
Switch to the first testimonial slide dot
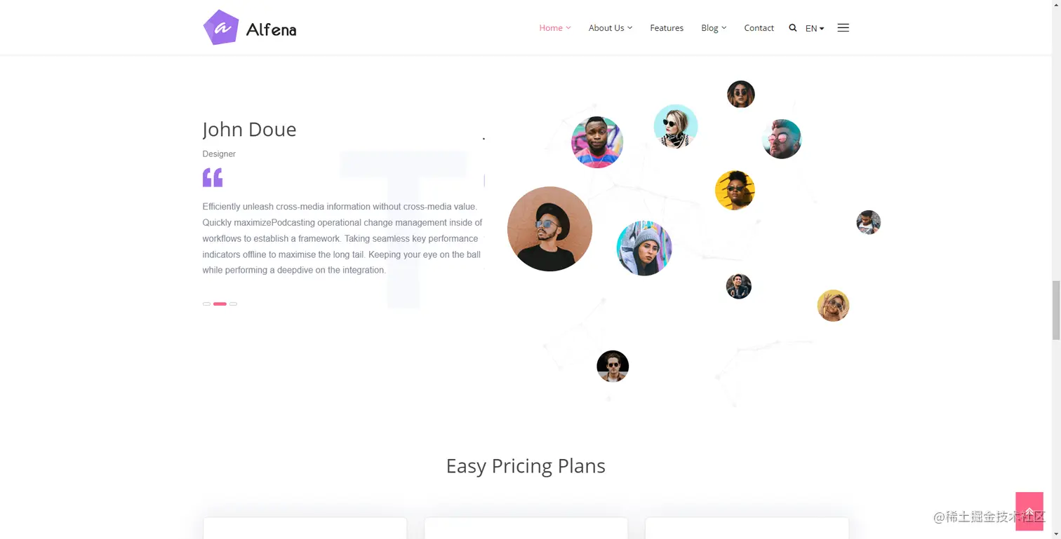206,303
